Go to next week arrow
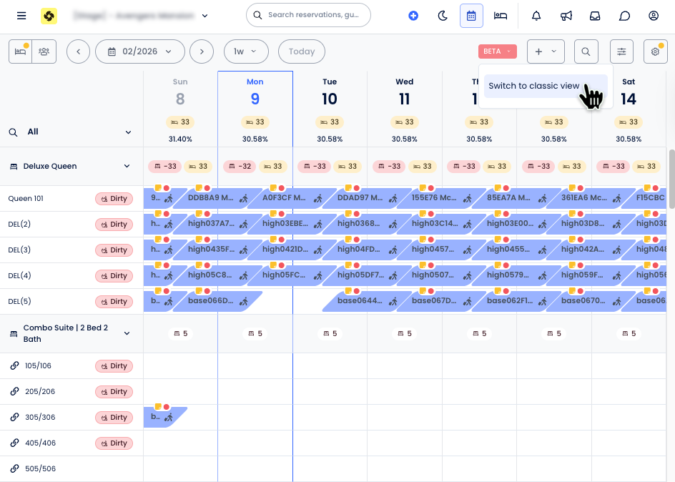Screen dimensions: 675x482 pos(202,51)
